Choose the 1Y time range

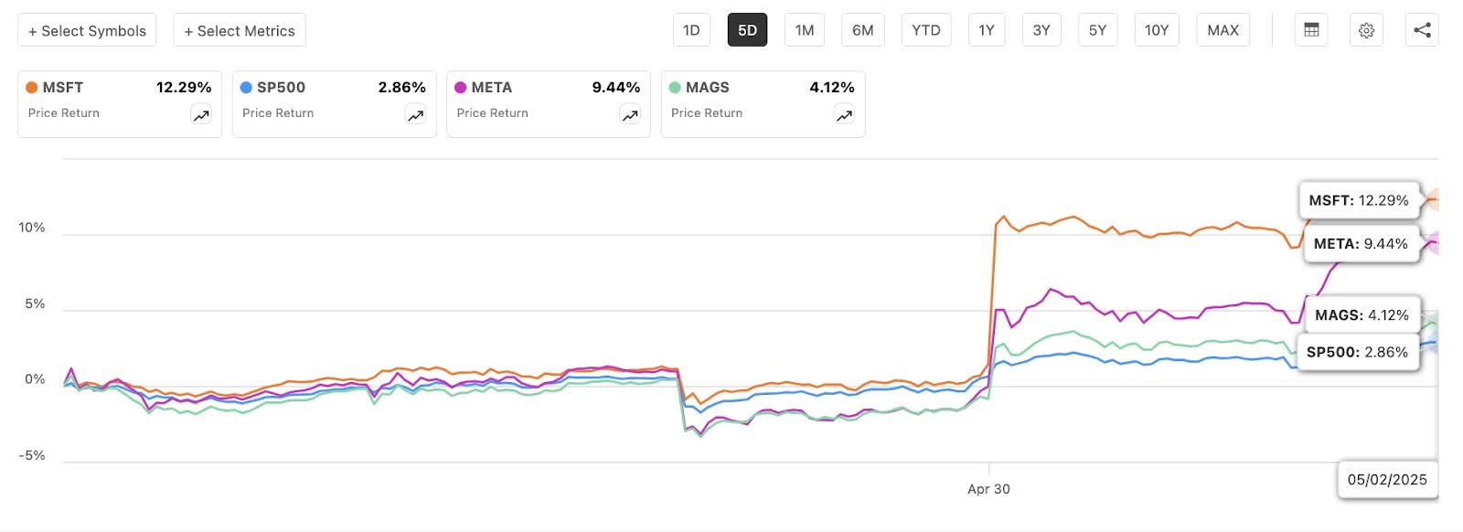(987, 30)
